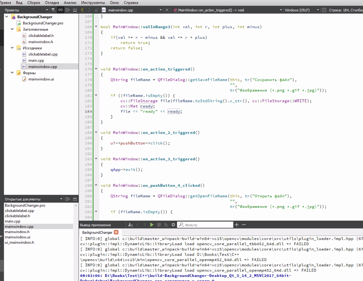Split the Open Documents panel
This screenshot has width=363, height=281.
[x=68, y=199]
